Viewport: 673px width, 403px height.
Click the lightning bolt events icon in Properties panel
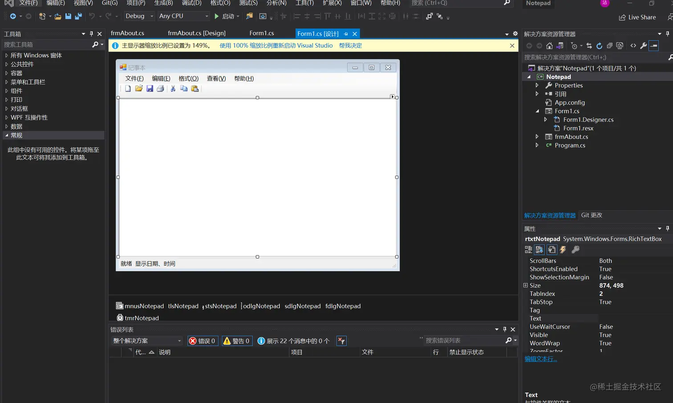pos(563,250)
